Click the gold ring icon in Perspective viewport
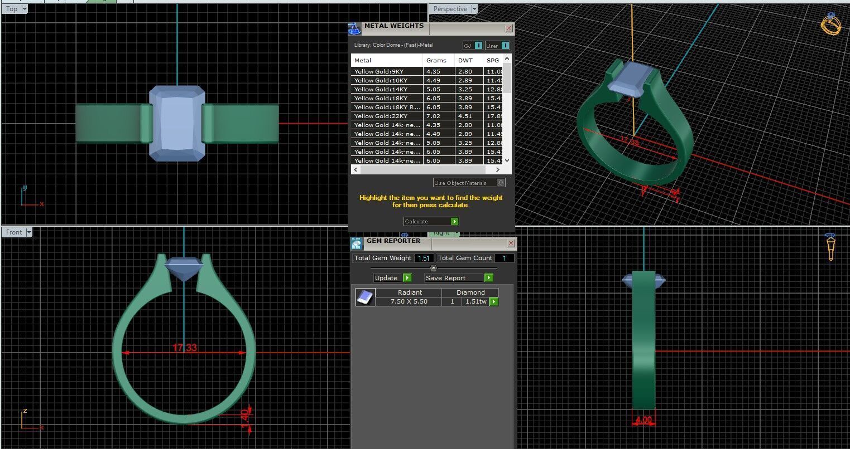The width and height of the screenshot is (850, 449). point(830,24)
